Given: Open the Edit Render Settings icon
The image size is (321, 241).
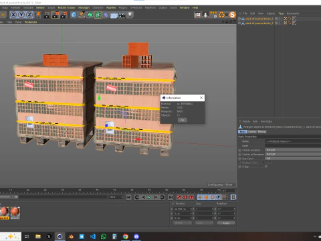Looking at the screenshot, I should point(64,15).
